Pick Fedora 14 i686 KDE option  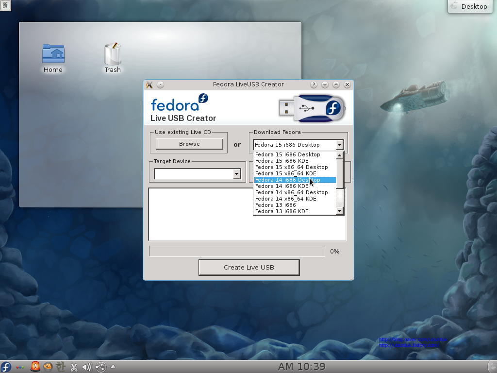coord(295,186)
